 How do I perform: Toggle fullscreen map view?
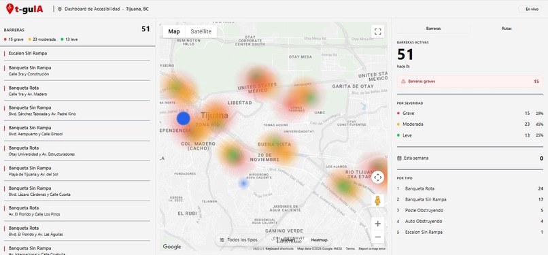point(377,31)
